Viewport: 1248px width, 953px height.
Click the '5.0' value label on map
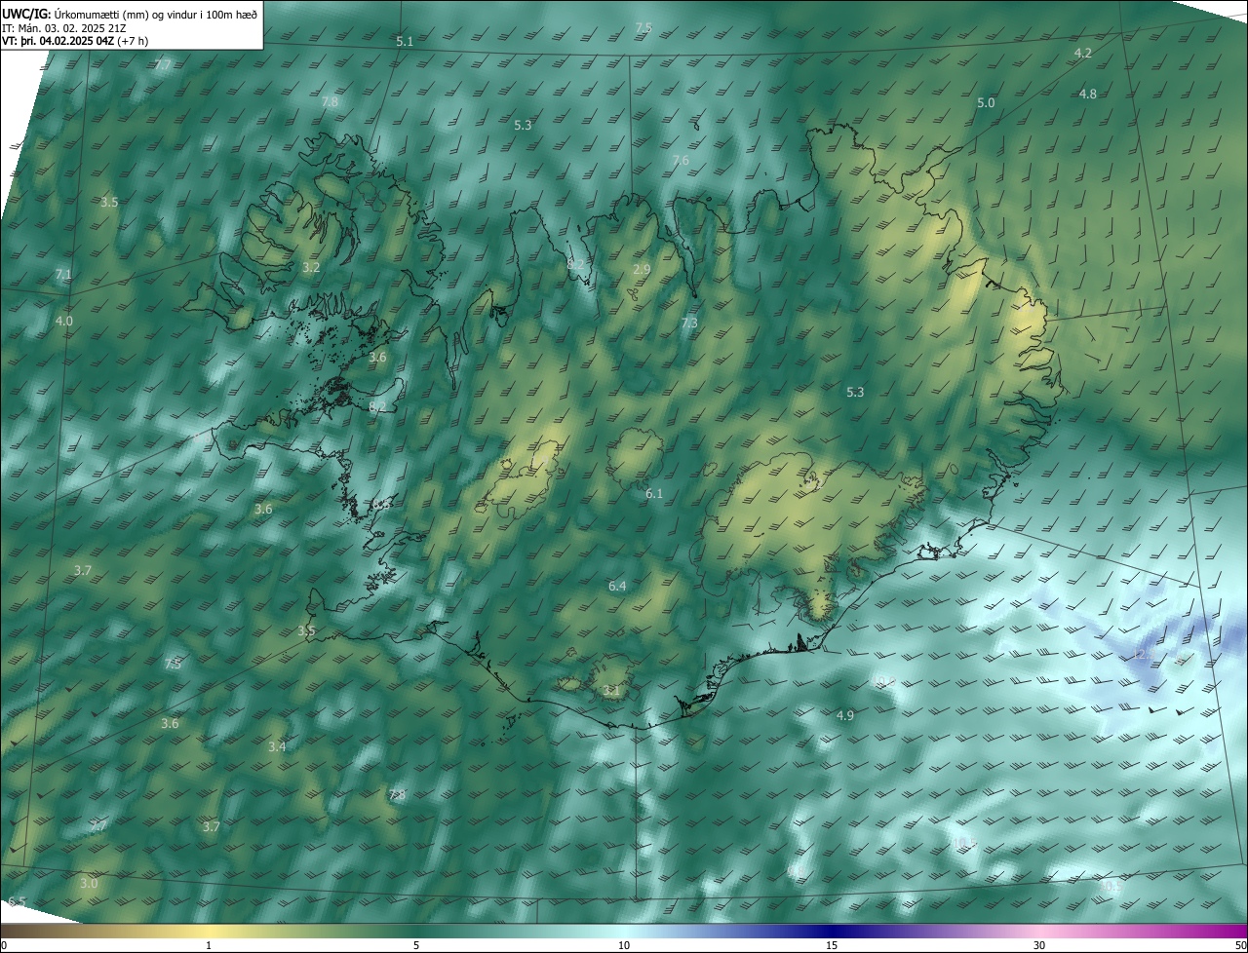click(x=986, y=102)
